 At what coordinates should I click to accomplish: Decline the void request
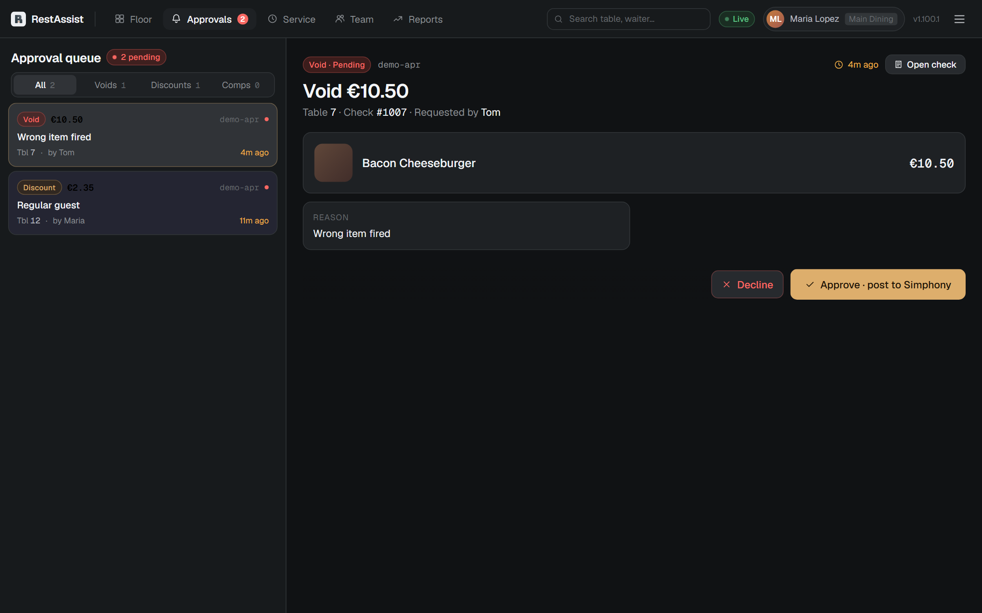[x=747, y=285]
